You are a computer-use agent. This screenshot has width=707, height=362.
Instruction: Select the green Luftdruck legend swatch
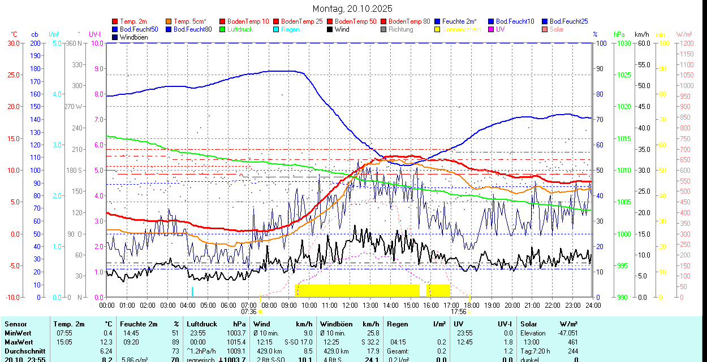pos(223,29)
